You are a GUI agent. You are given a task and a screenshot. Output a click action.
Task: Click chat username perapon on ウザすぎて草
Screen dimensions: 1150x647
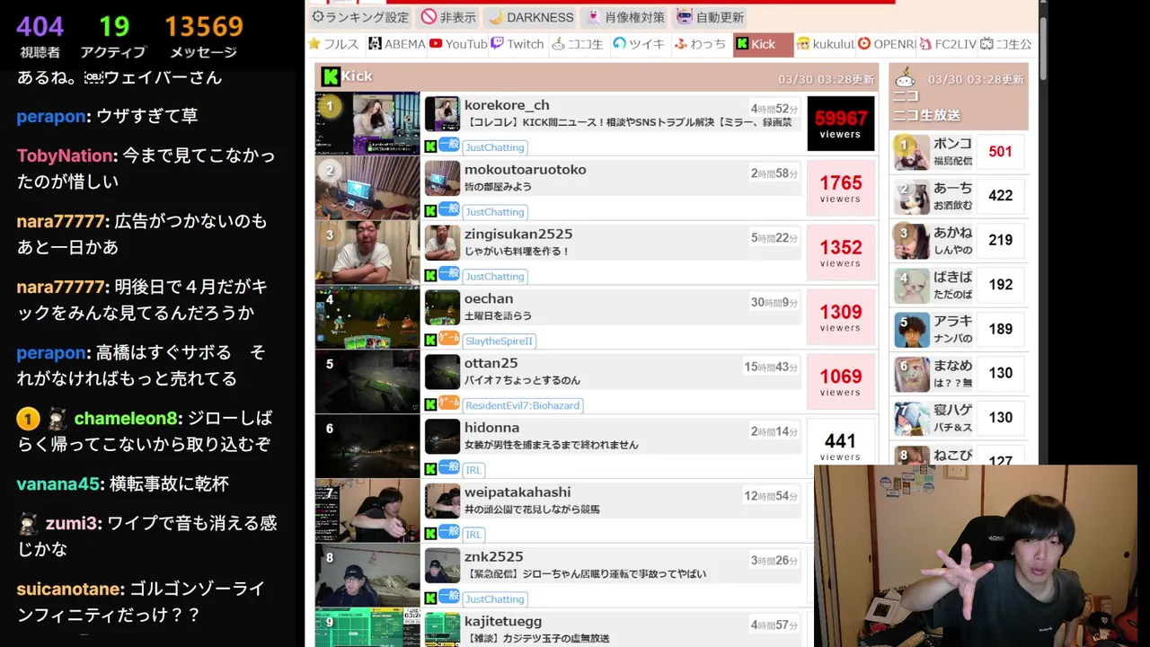pos(51,117)
